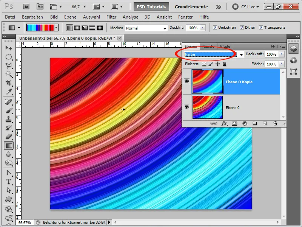Add a layer mask
This screenshot has height=227, width=302.
(x=234, y=123)
